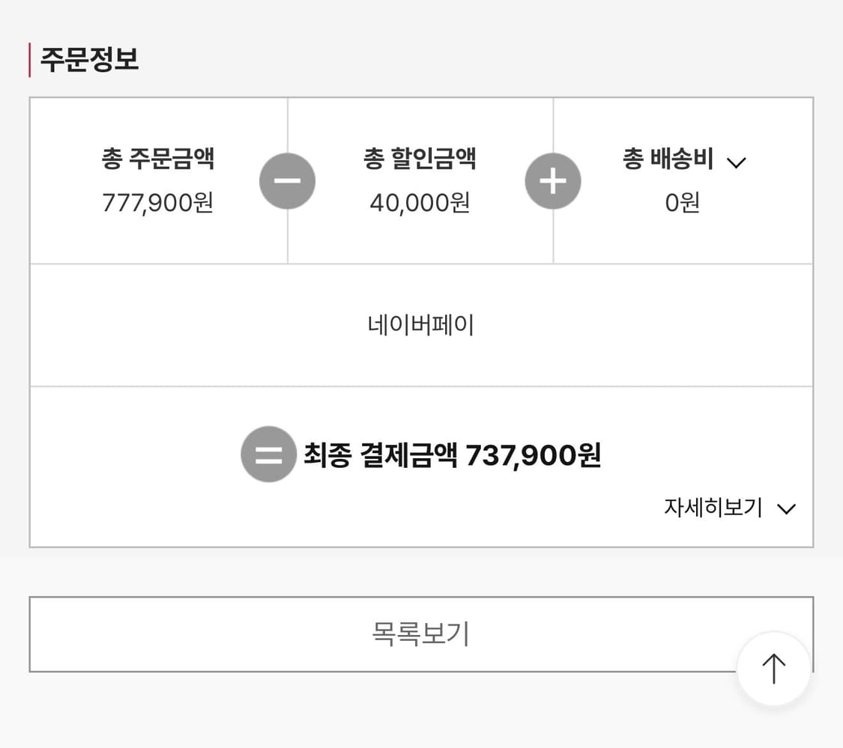Click the 777,900원 order amount
This screenshot has height=748, width=843.
159,204
